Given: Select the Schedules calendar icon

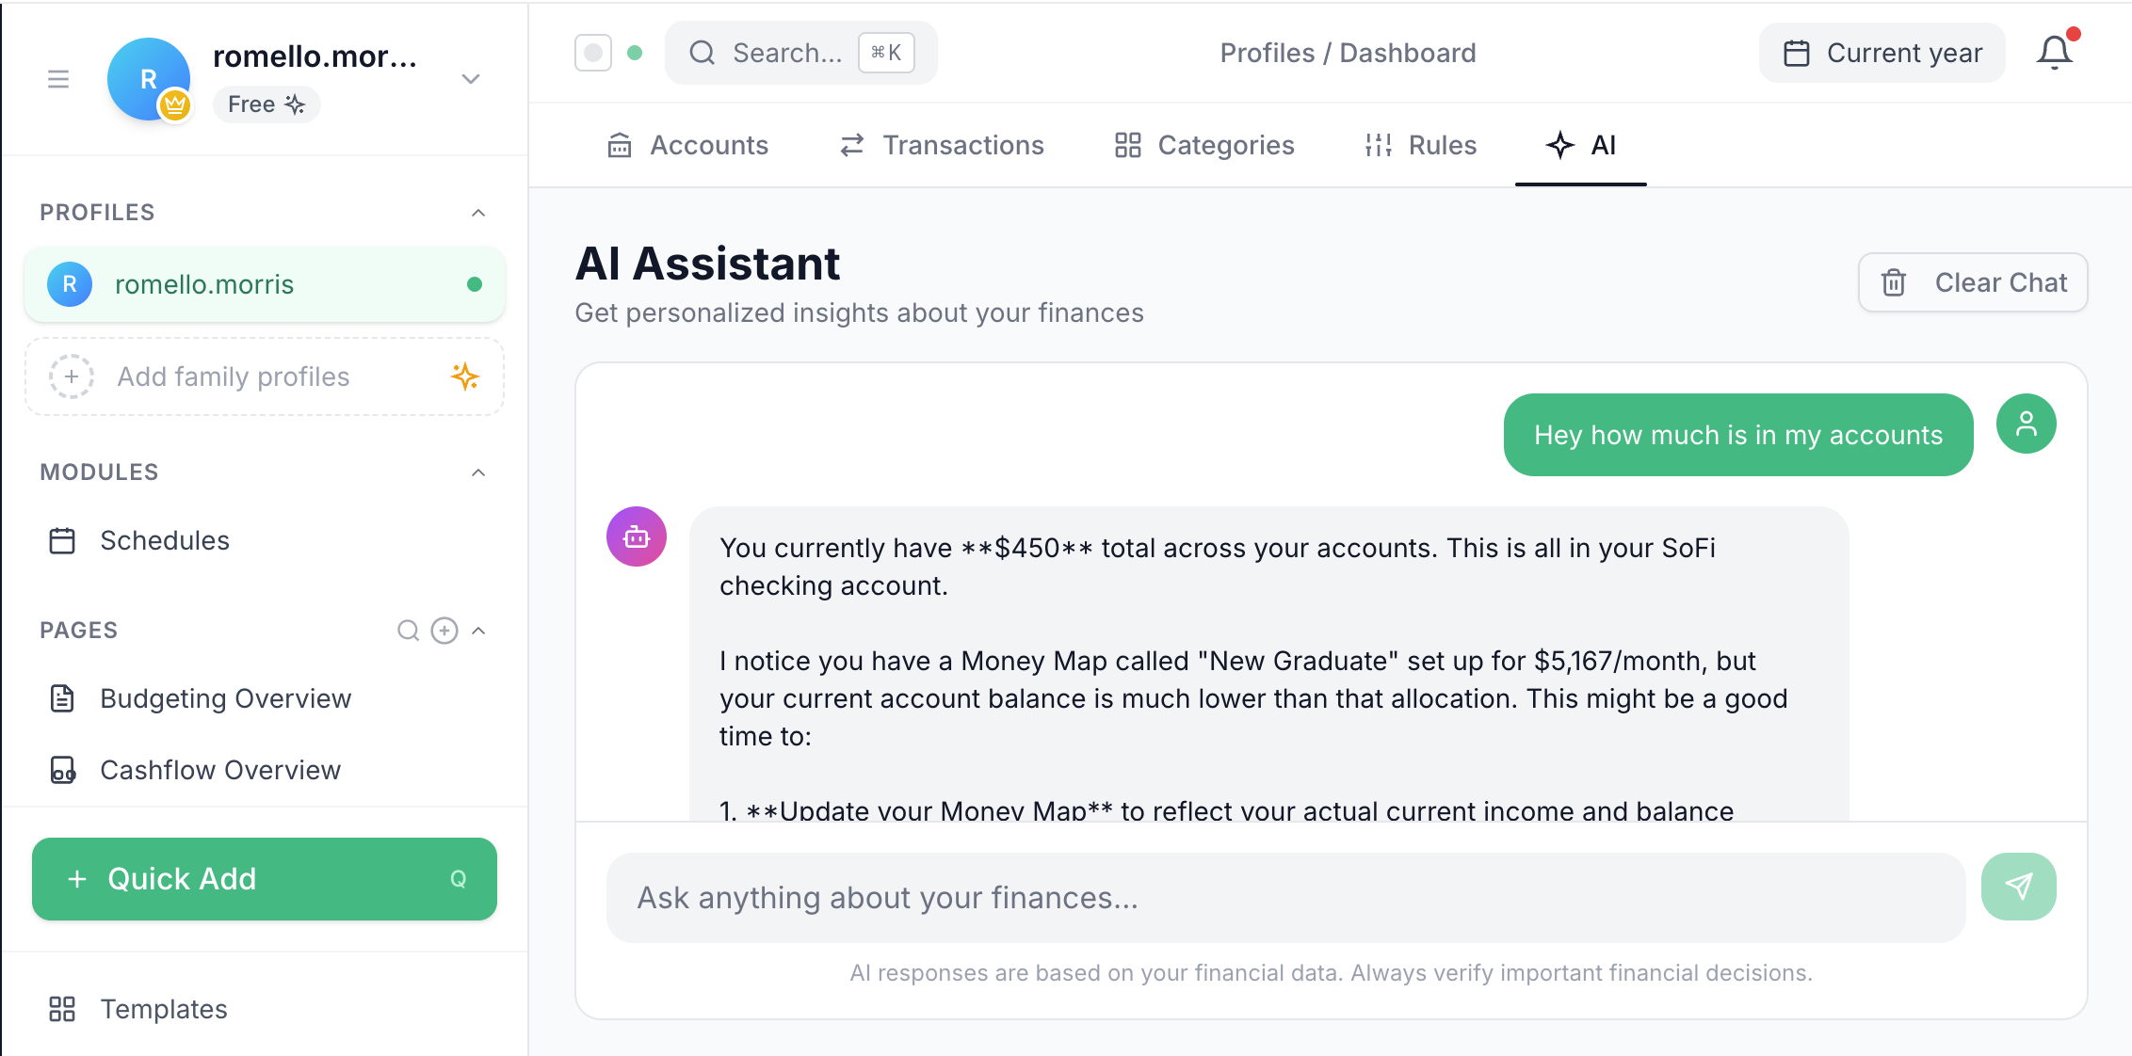Looking at the screenshot, I should coord(62,540).
